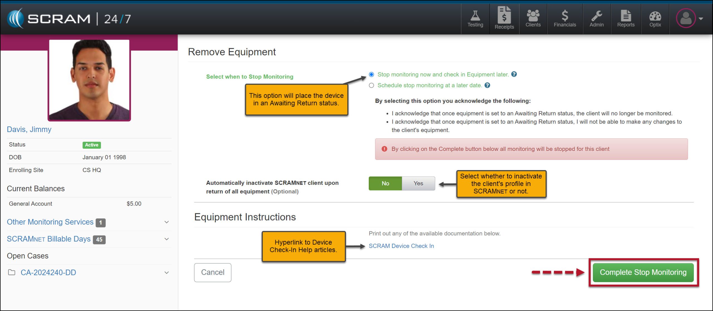Open user profile dropdown menu

click(690, 19)
